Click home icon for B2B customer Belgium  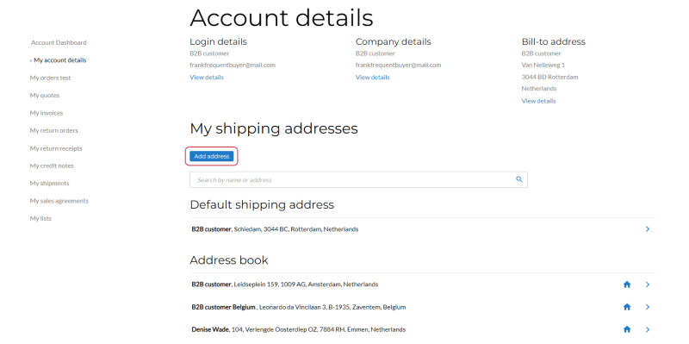click(x=627, y=307)
